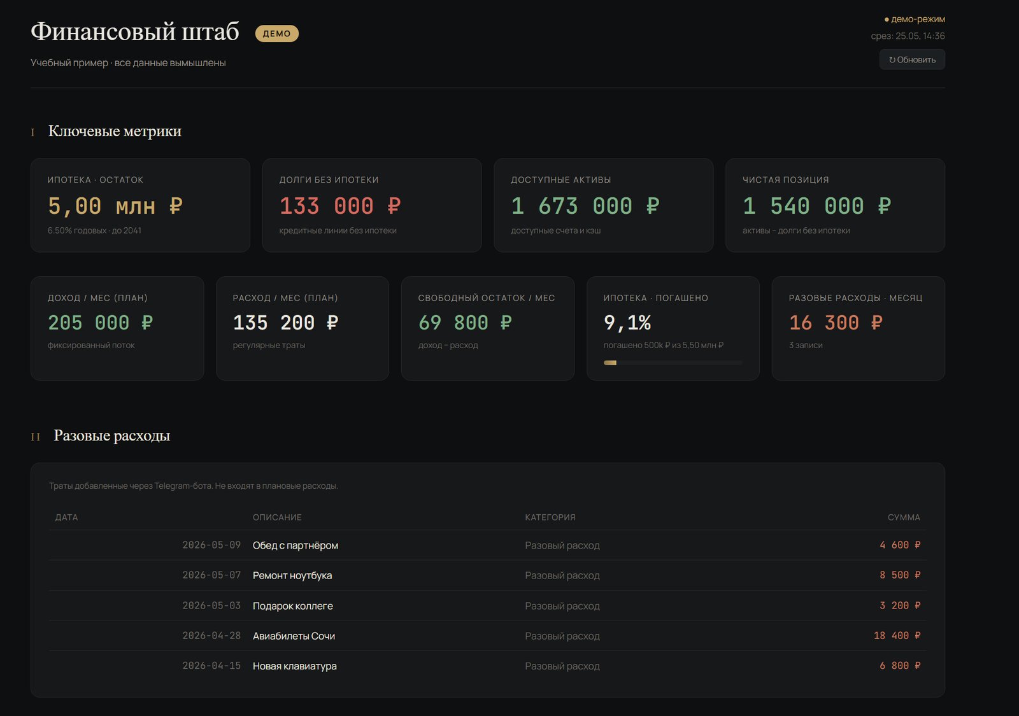Open the Ипотека · остаток metric card
This screenshot has height=716, width=1019.
(140, 205)
